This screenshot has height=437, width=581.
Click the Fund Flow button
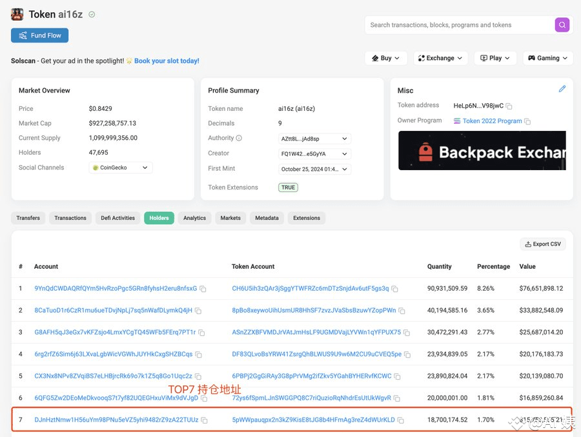pos(39,36)
